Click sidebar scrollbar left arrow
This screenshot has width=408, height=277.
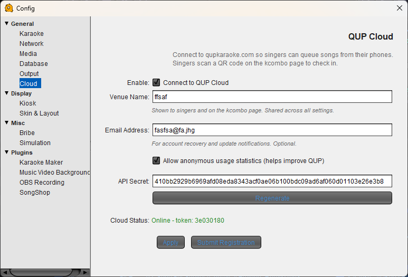5,272
